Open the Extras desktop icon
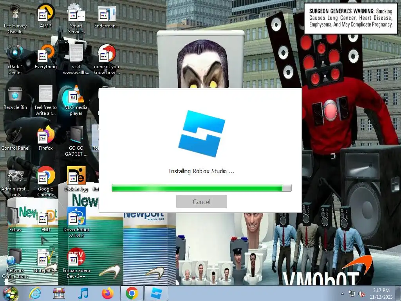Image resolution: width=401 pixels, height=301 pixels. coord(15,219)
